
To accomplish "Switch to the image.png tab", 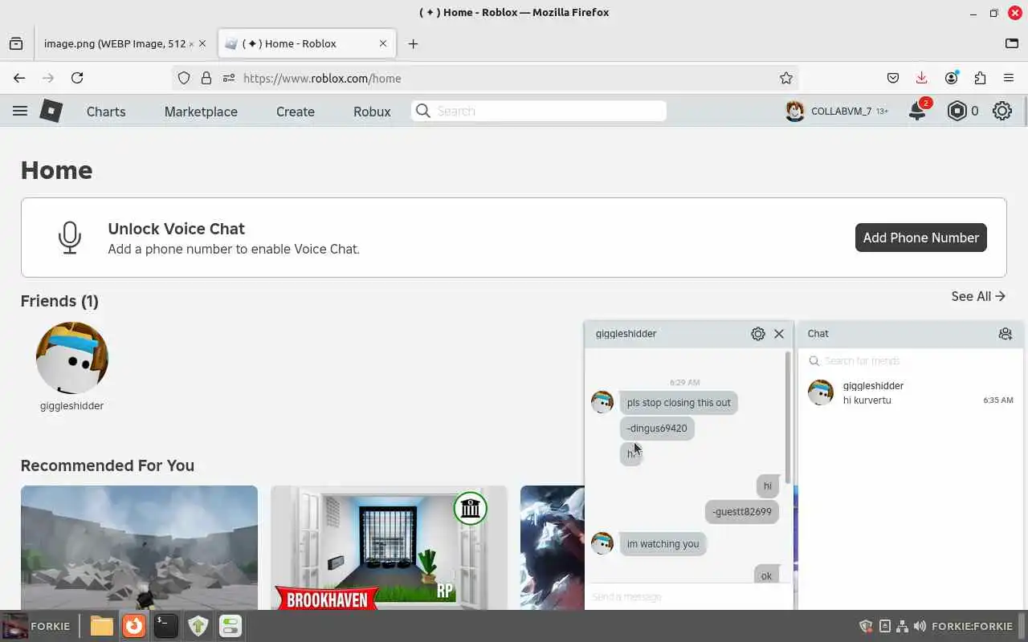I will tap(115, 43).
